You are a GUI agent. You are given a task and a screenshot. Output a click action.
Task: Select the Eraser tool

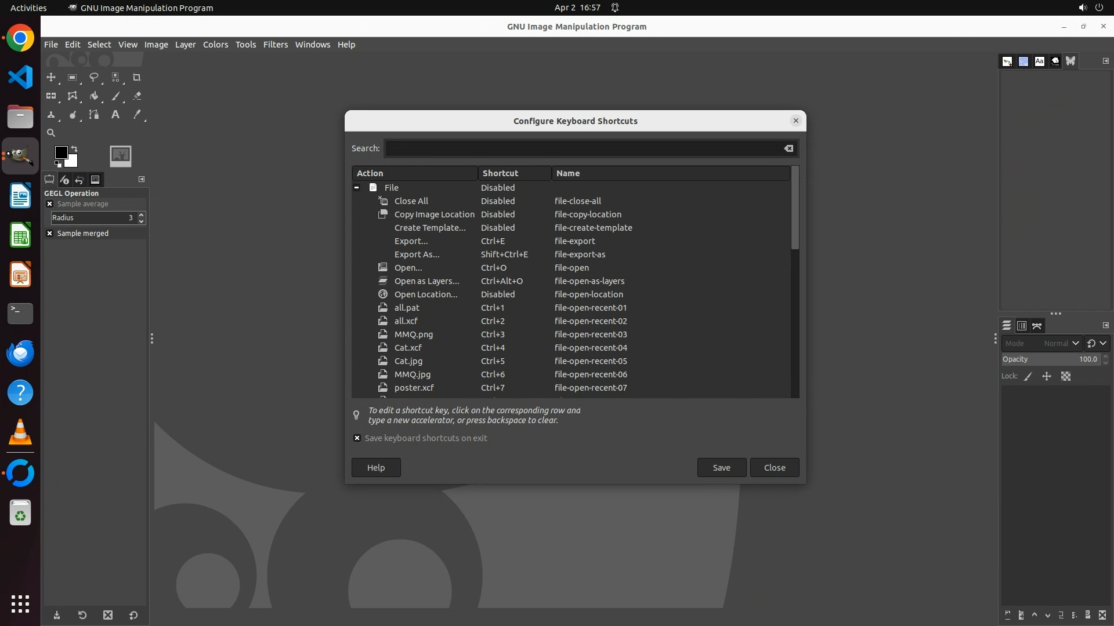pos(137,96)
